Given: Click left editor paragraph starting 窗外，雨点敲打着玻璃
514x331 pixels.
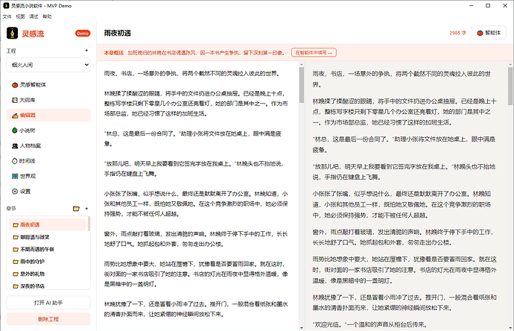Looking at the screenshot, I should coord(196,239).
